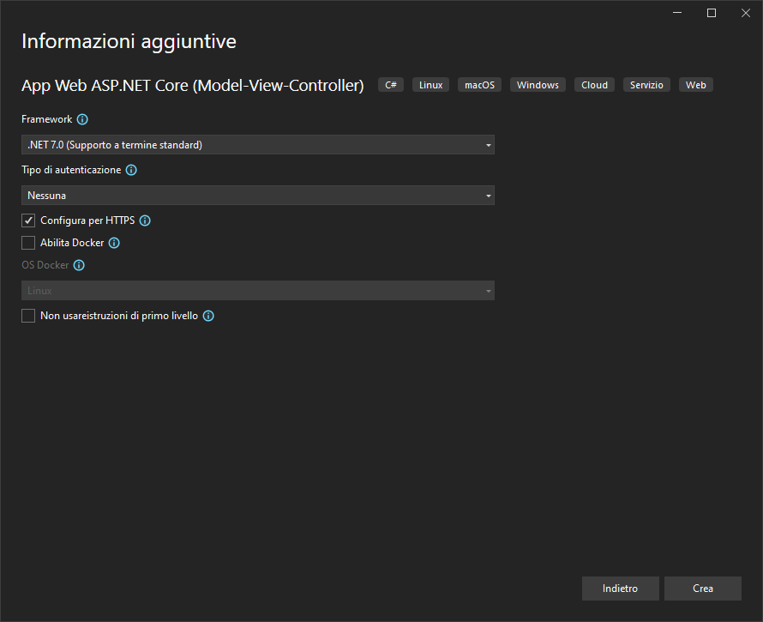The height and width of the screenshot is (622, 763).
Task: Click the info icon beside Tipo di autenticazione
Action: click(131, 170)
